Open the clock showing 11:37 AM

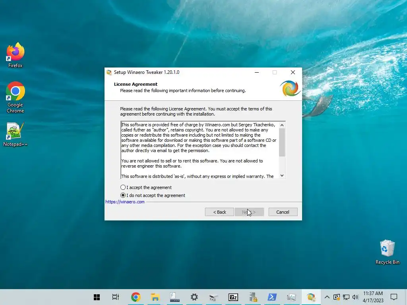[x=373, y=297]
